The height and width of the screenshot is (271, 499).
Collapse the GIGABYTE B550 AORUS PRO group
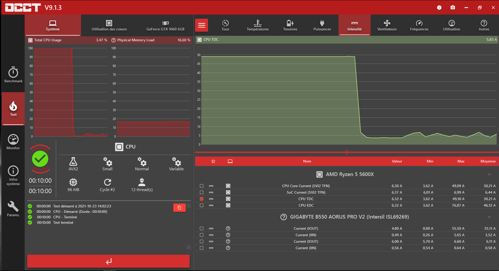tap(489, 217)
